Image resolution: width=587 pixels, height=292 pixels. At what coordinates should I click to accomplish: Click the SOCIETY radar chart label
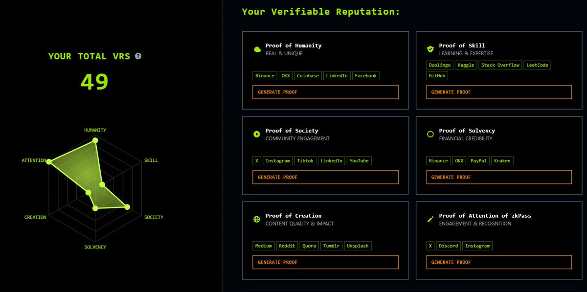154,217
